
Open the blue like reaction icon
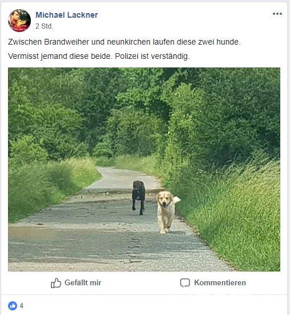(13, 306)
